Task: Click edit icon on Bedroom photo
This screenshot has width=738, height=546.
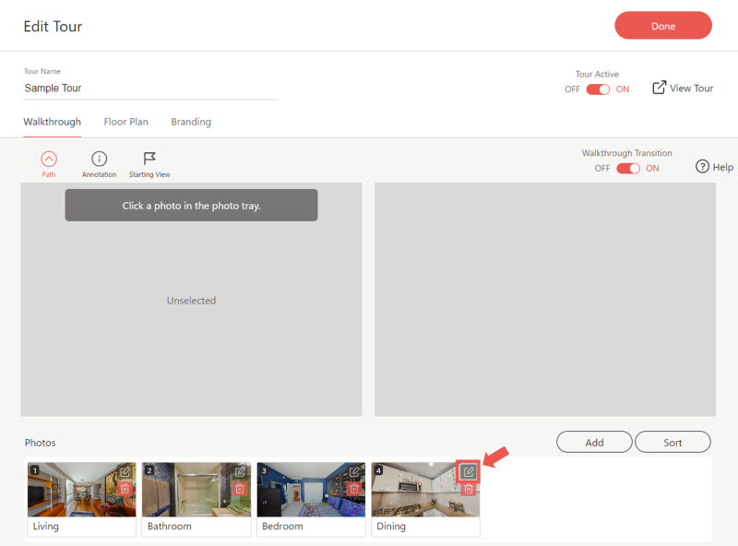Action: pyautogui.click(x=354, y=472)
